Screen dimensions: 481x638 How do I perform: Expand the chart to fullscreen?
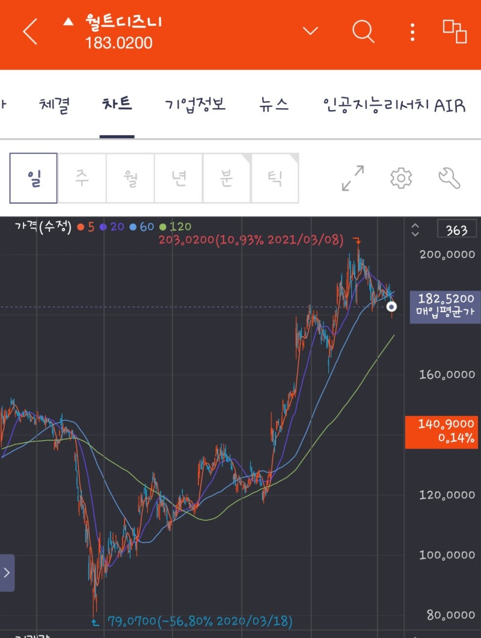(352, 178)
